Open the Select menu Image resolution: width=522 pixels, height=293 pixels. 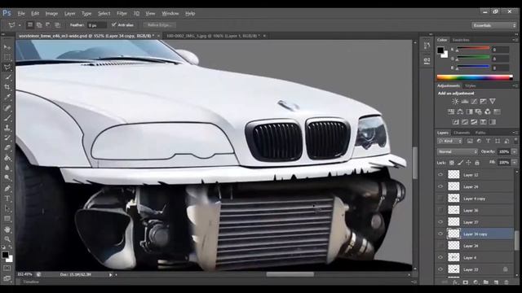pyautogui.click(x=104, y=14)
